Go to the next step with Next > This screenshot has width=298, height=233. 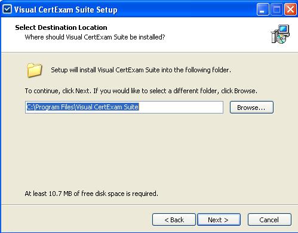[219, 220]
